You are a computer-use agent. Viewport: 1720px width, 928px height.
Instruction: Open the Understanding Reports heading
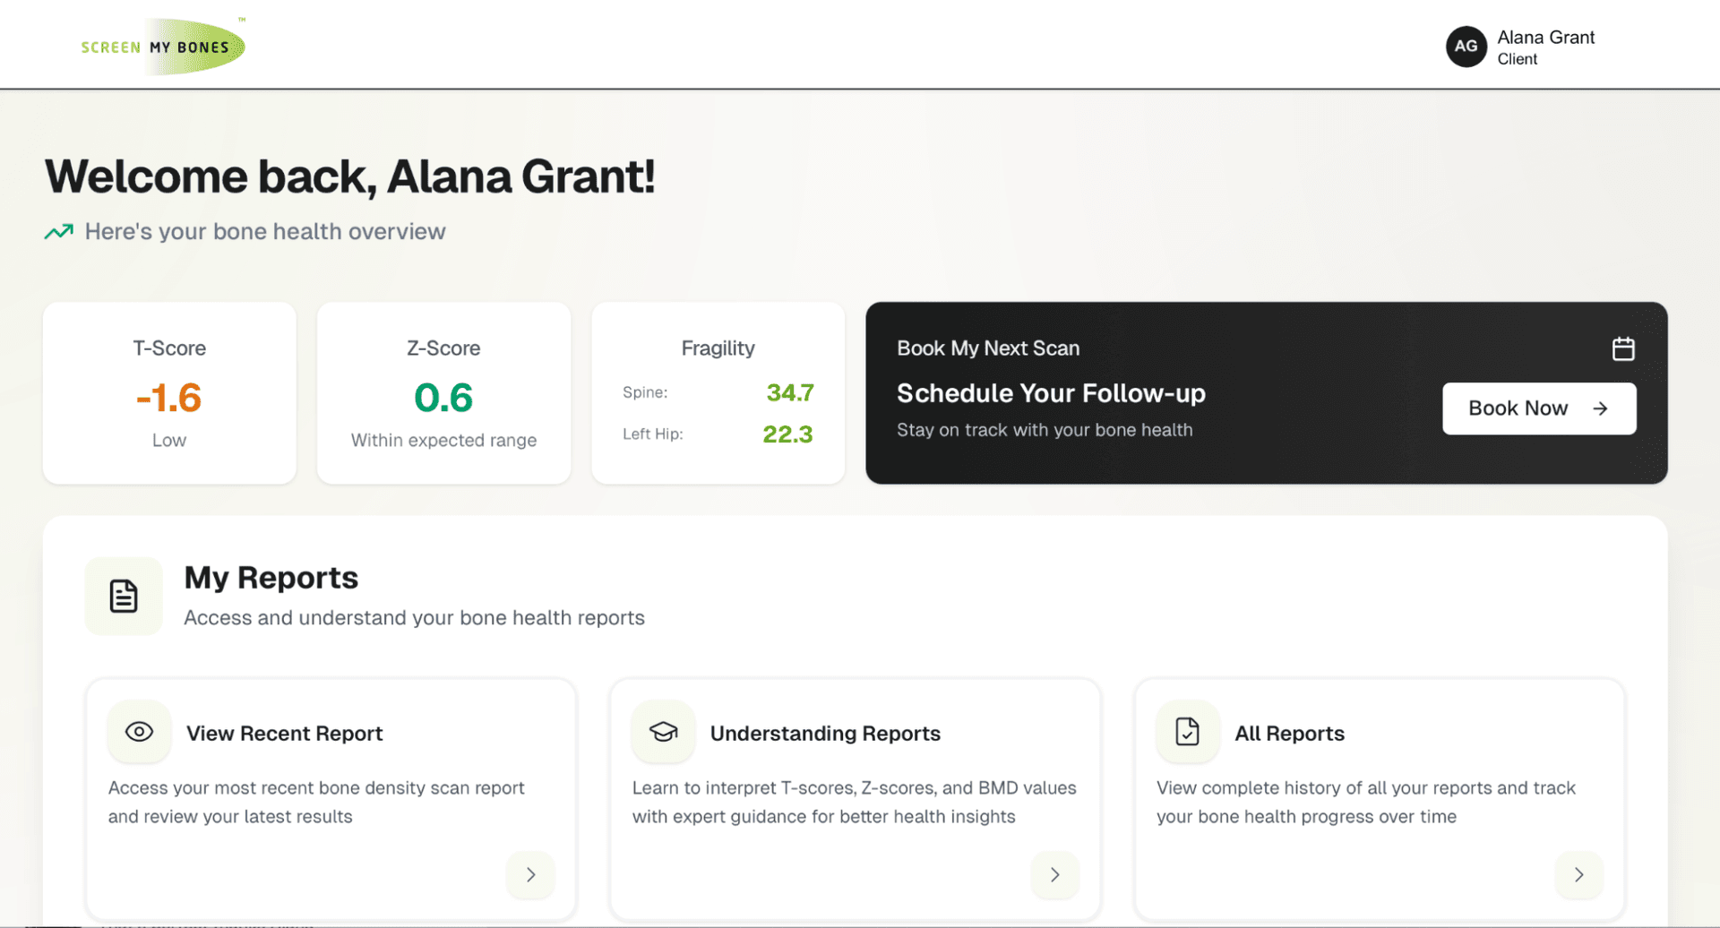(825, 734)
